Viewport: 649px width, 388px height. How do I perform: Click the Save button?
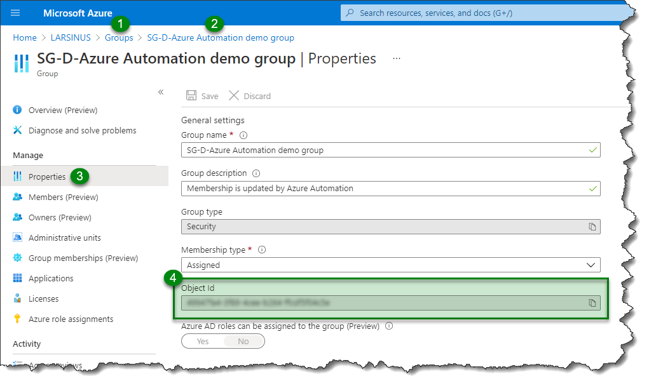click(x=202, y=95)
